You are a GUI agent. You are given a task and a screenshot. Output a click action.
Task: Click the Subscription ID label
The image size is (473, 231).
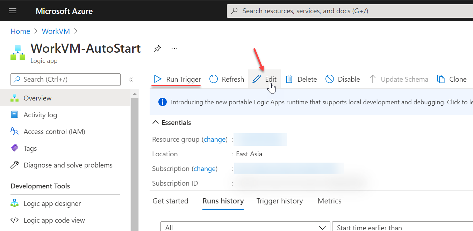point(175,183)
